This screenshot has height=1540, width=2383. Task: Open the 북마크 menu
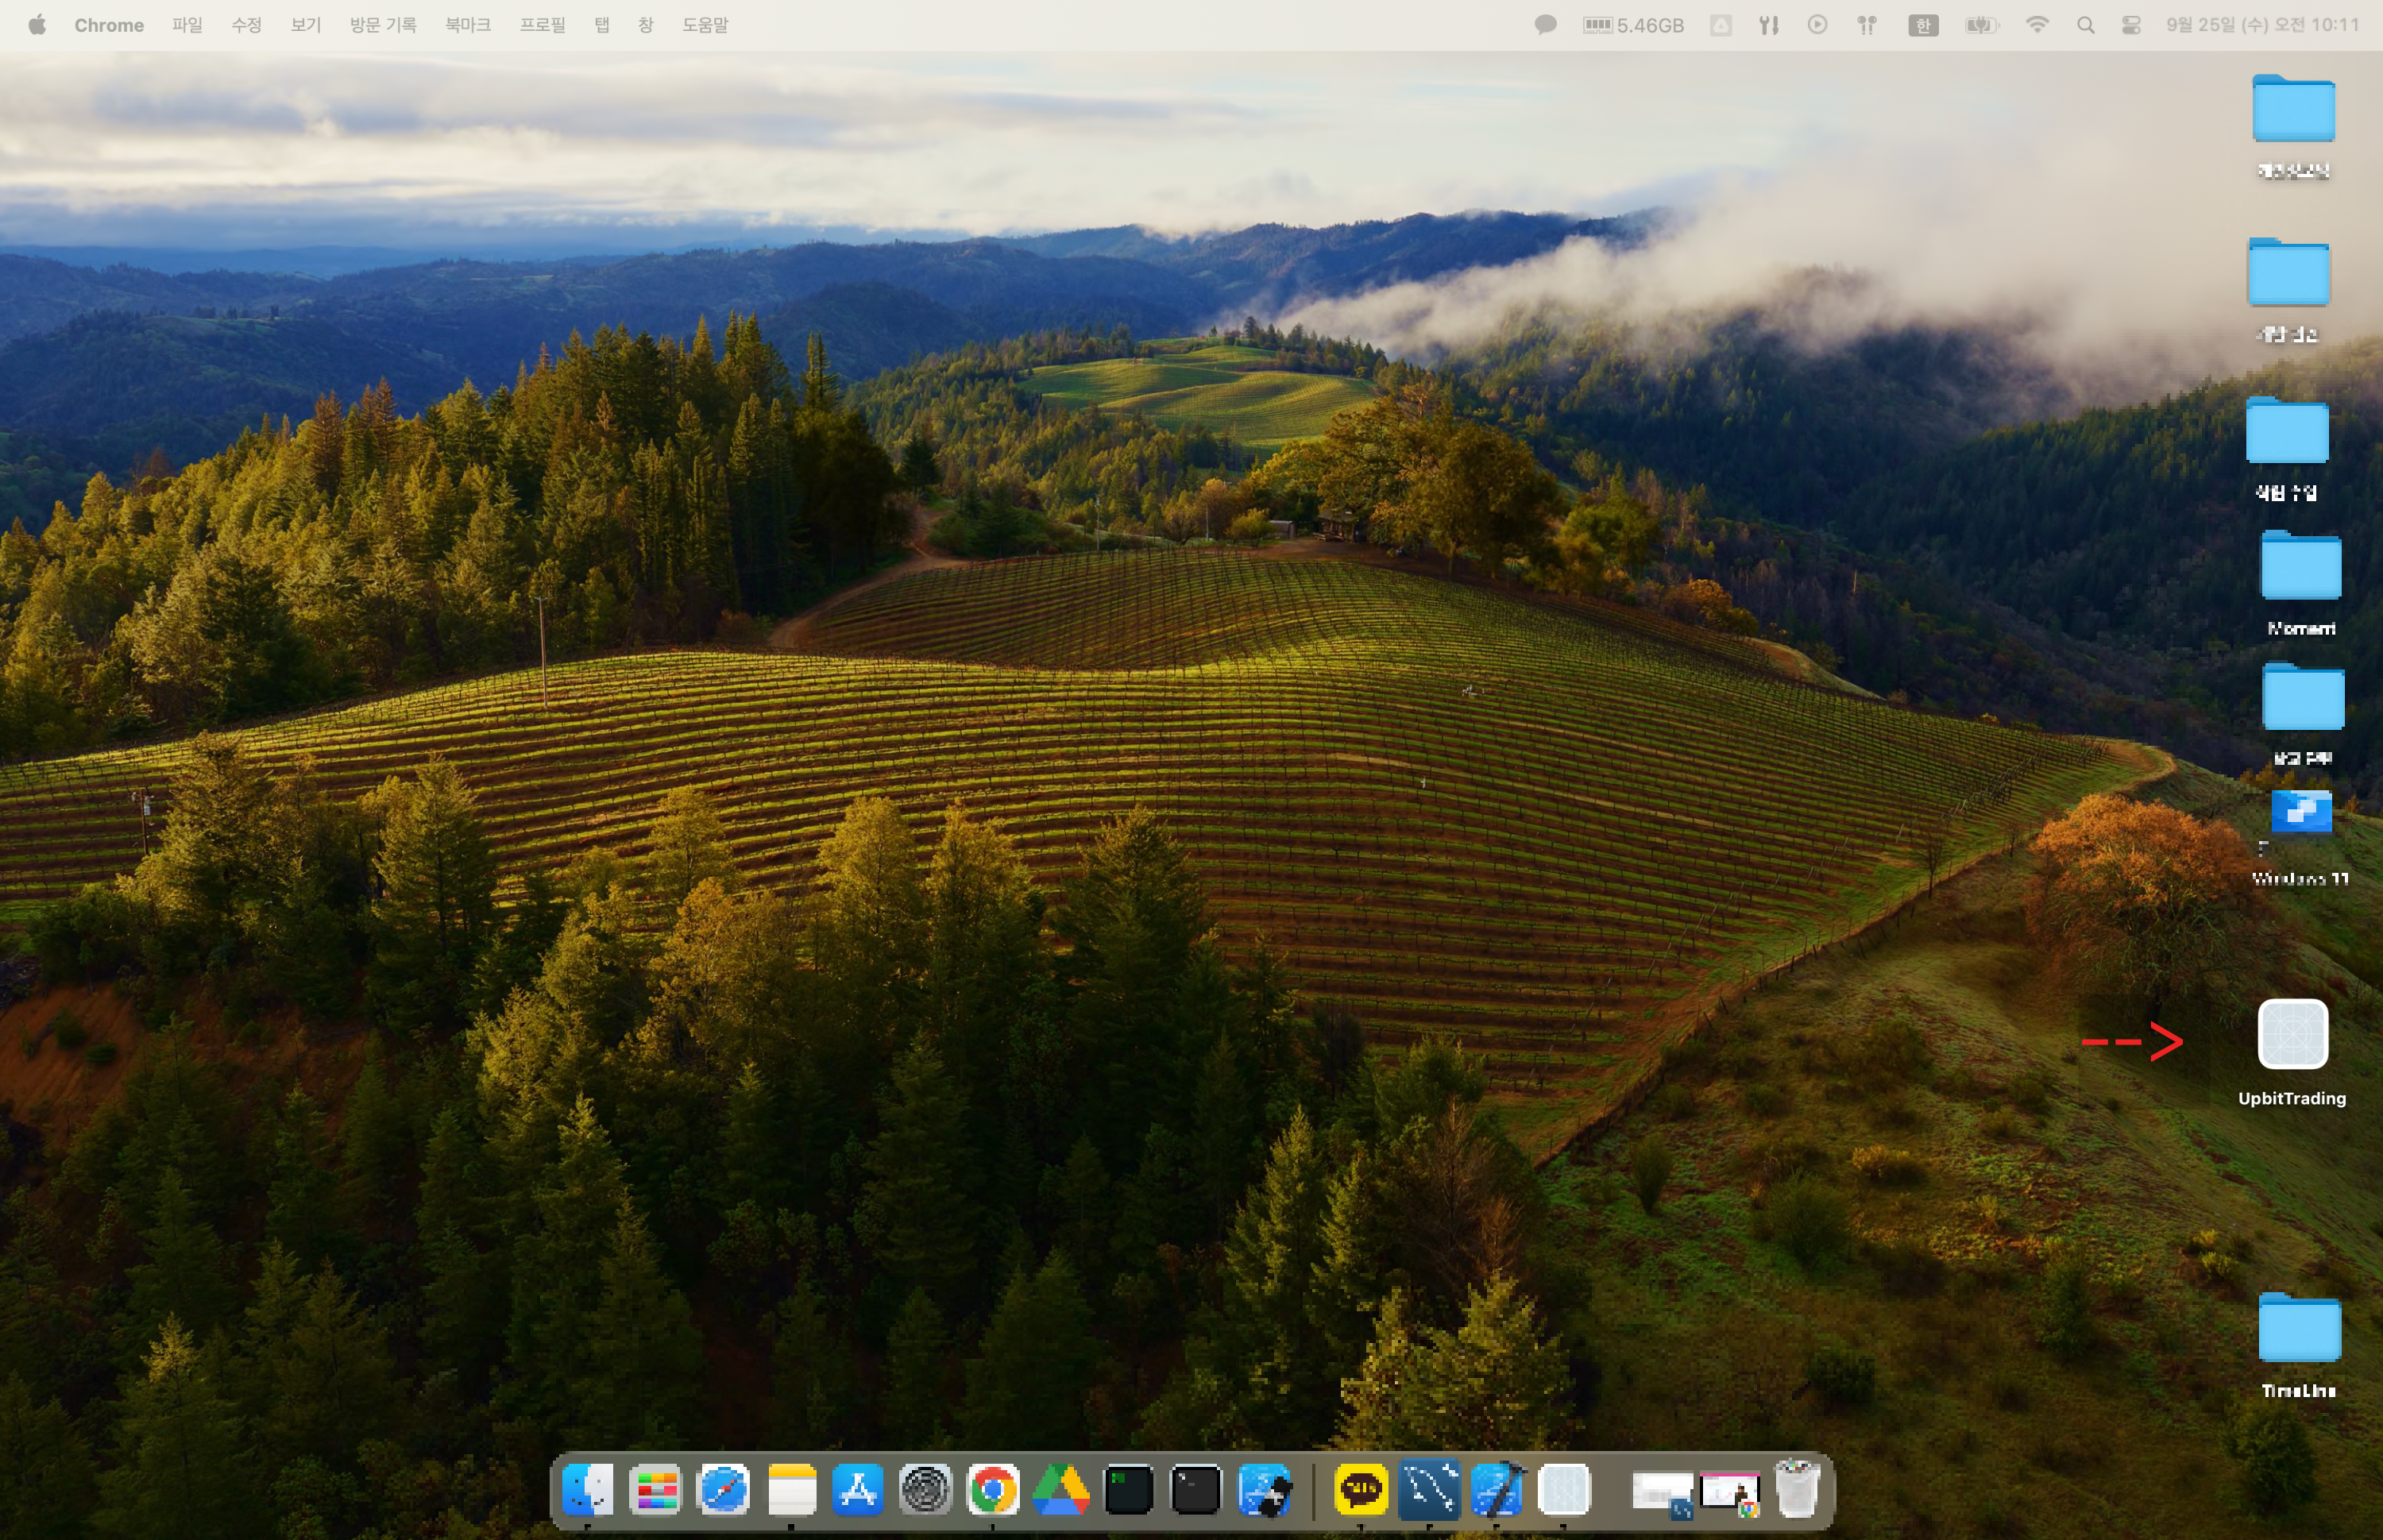(468, 25)
